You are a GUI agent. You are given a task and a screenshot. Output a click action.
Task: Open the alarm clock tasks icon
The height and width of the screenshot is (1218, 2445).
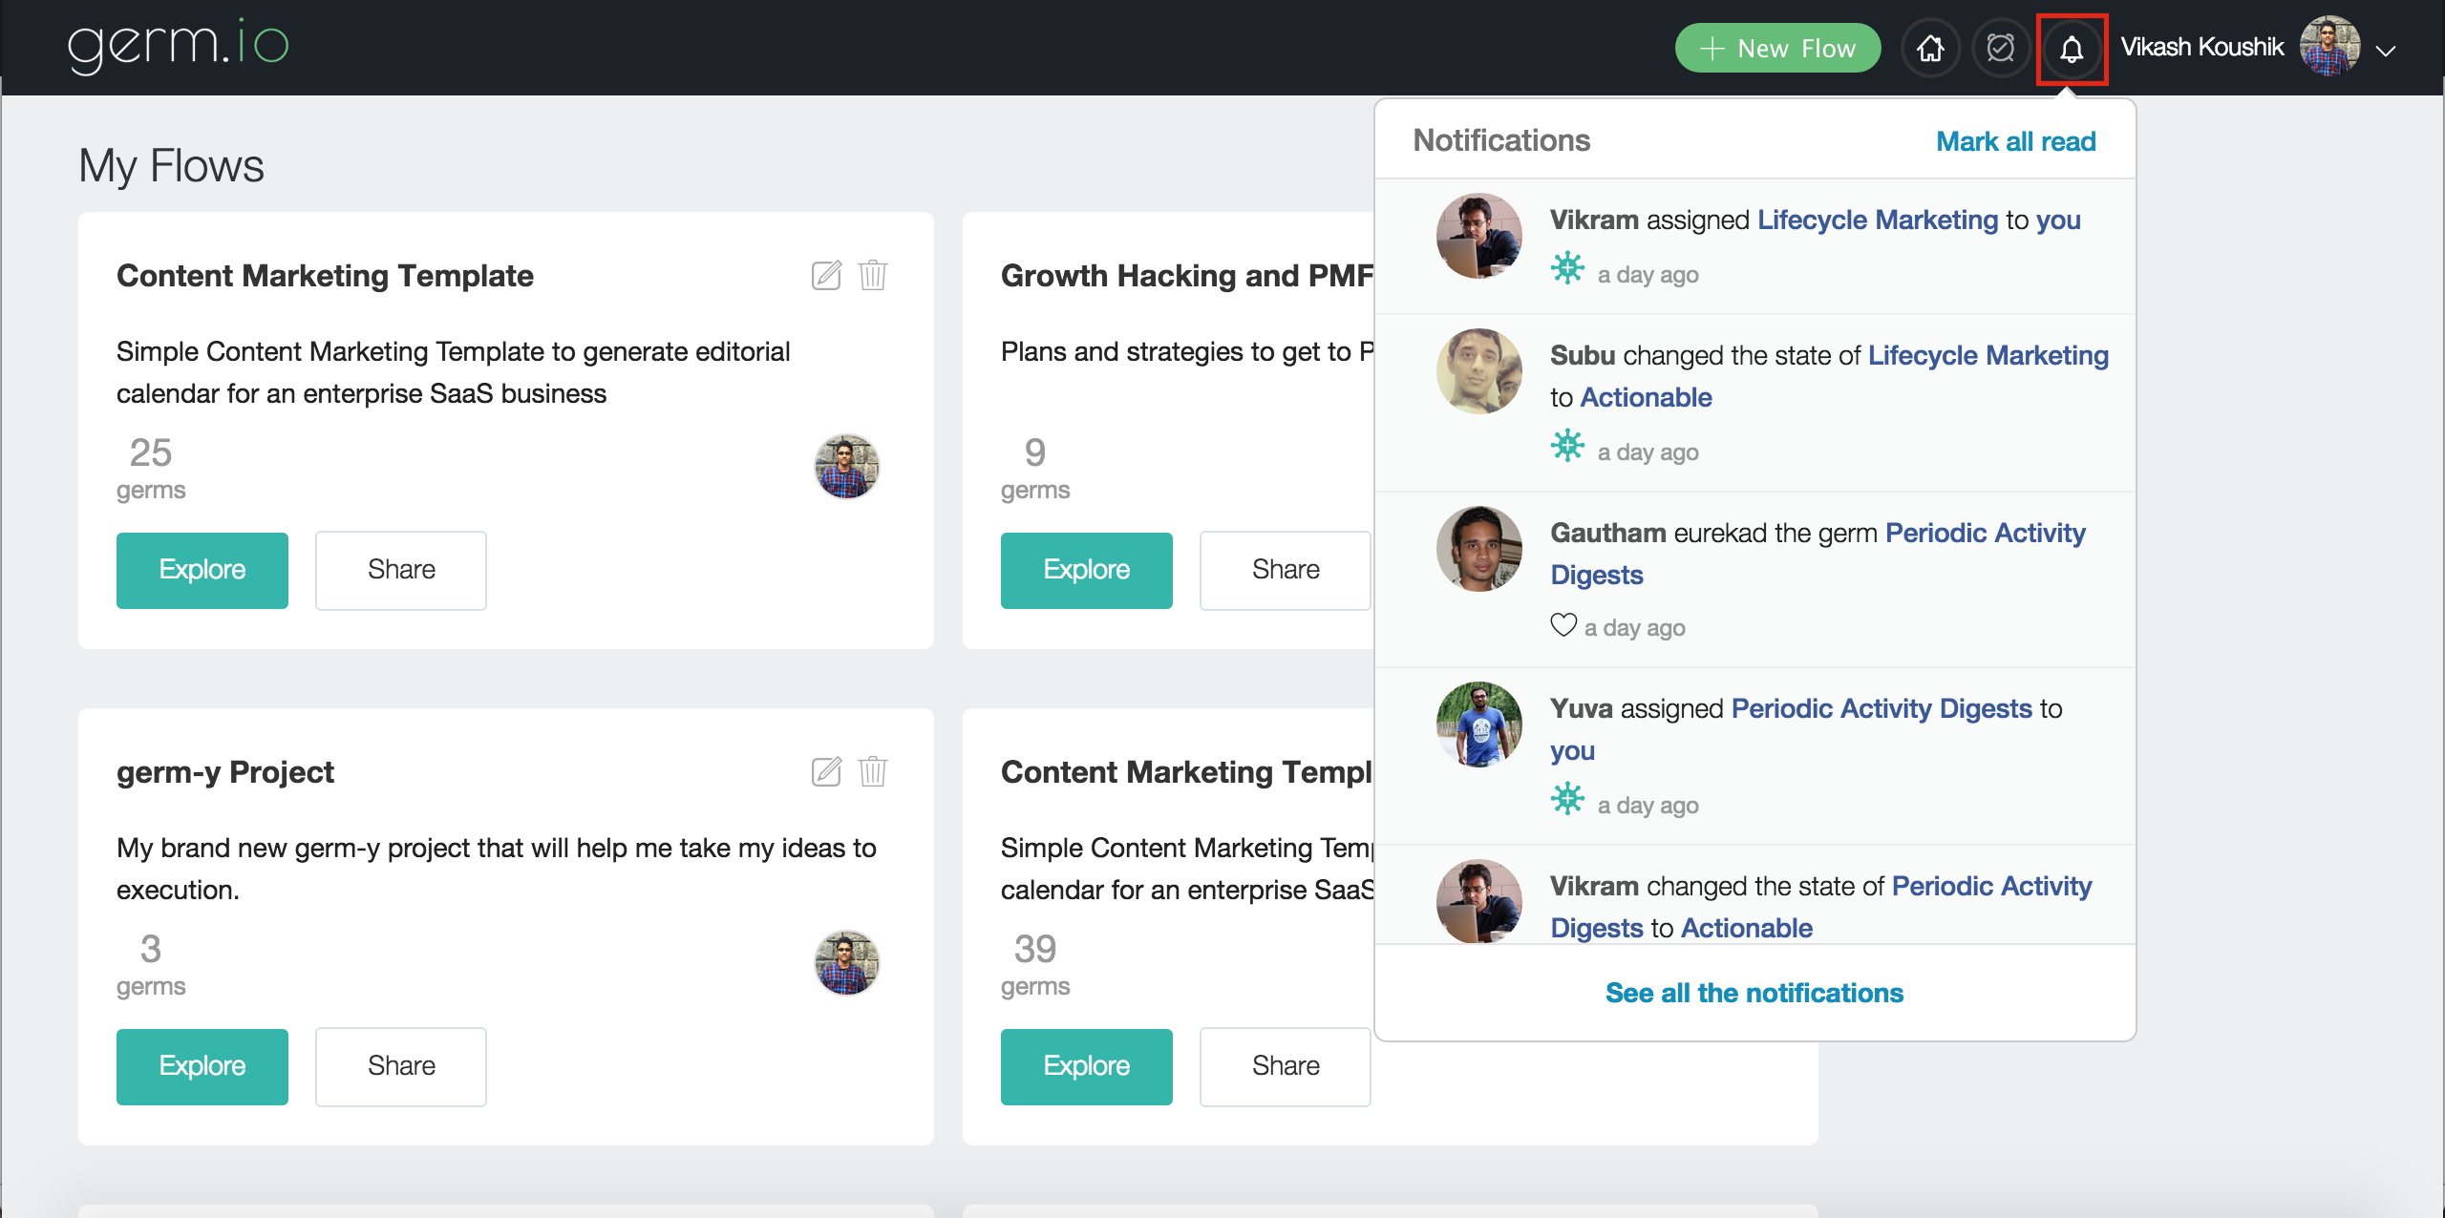[2000, 48]
